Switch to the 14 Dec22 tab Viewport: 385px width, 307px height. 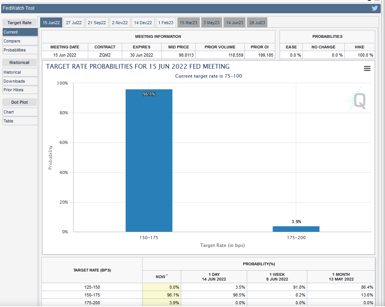tap(143, 23)
